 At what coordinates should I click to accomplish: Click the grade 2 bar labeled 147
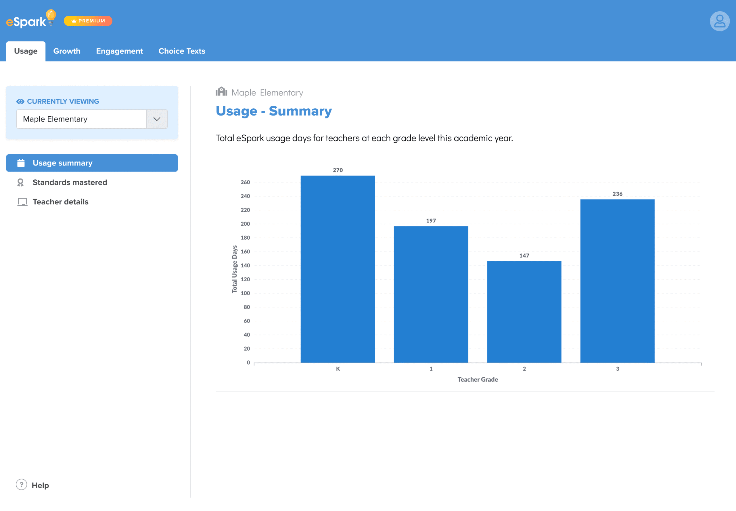click(524, 312)
